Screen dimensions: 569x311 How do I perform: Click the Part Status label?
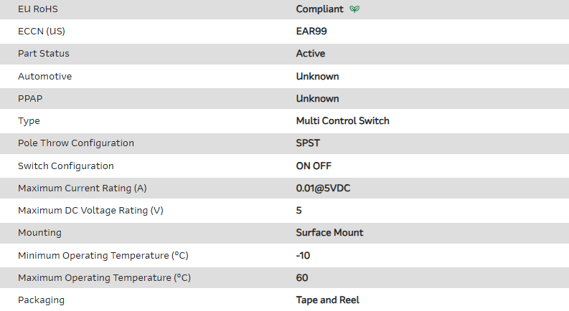(44, 54)
